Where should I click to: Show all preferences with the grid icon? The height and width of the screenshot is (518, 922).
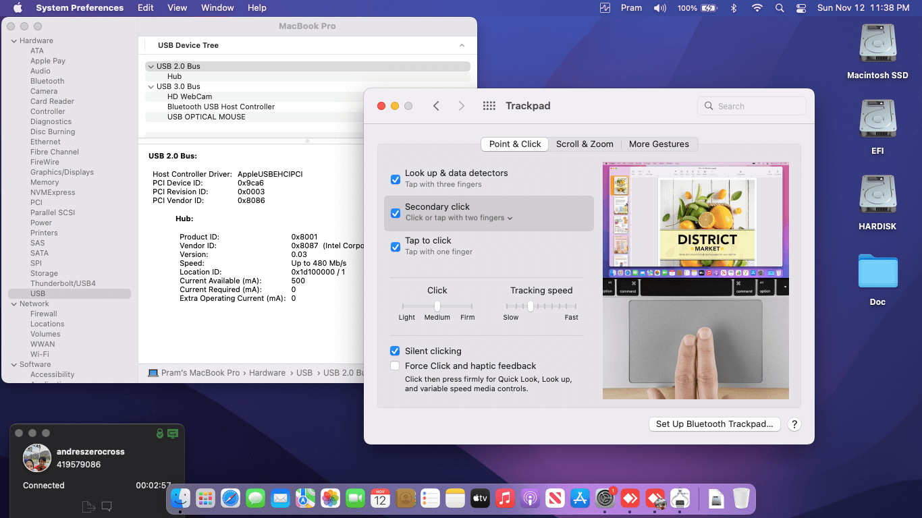point(489,106)
